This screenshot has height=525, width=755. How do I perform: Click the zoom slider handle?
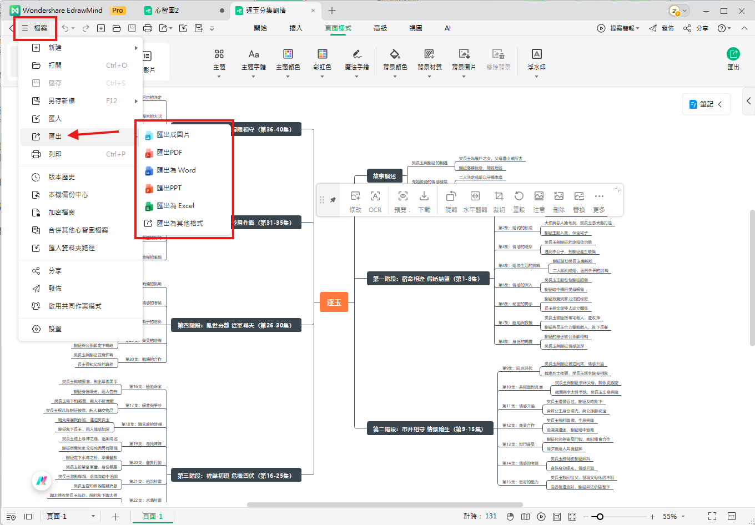point(600,516)
